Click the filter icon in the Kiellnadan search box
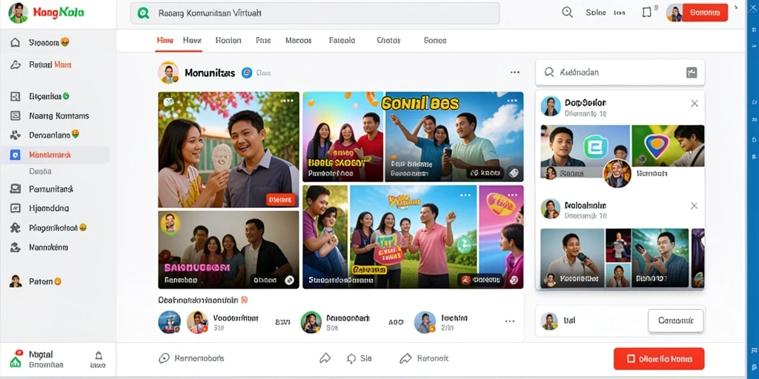 692,73
